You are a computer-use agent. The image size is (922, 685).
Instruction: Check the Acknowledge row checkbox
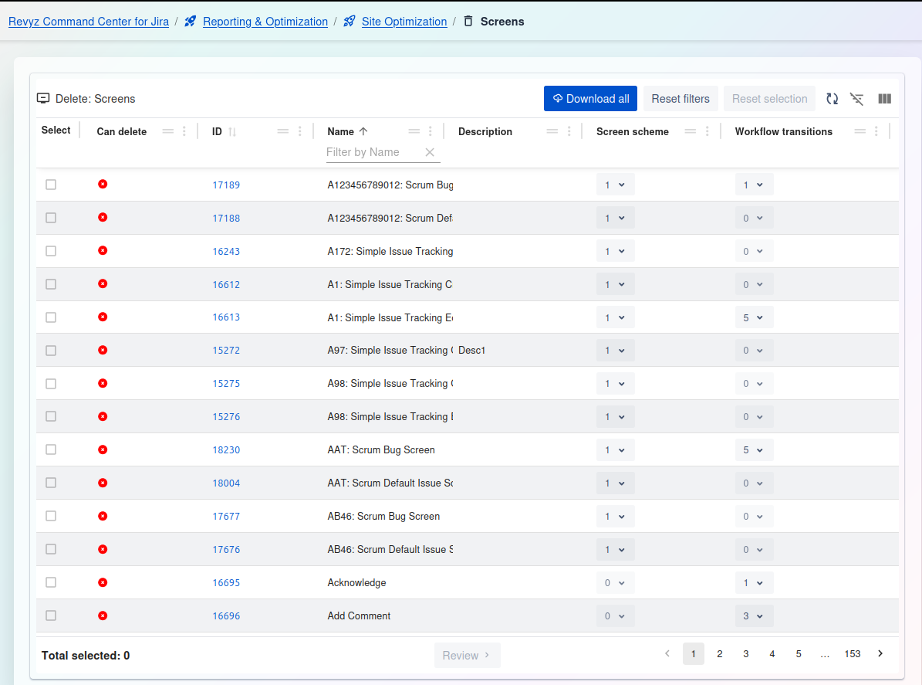(51, 582)
